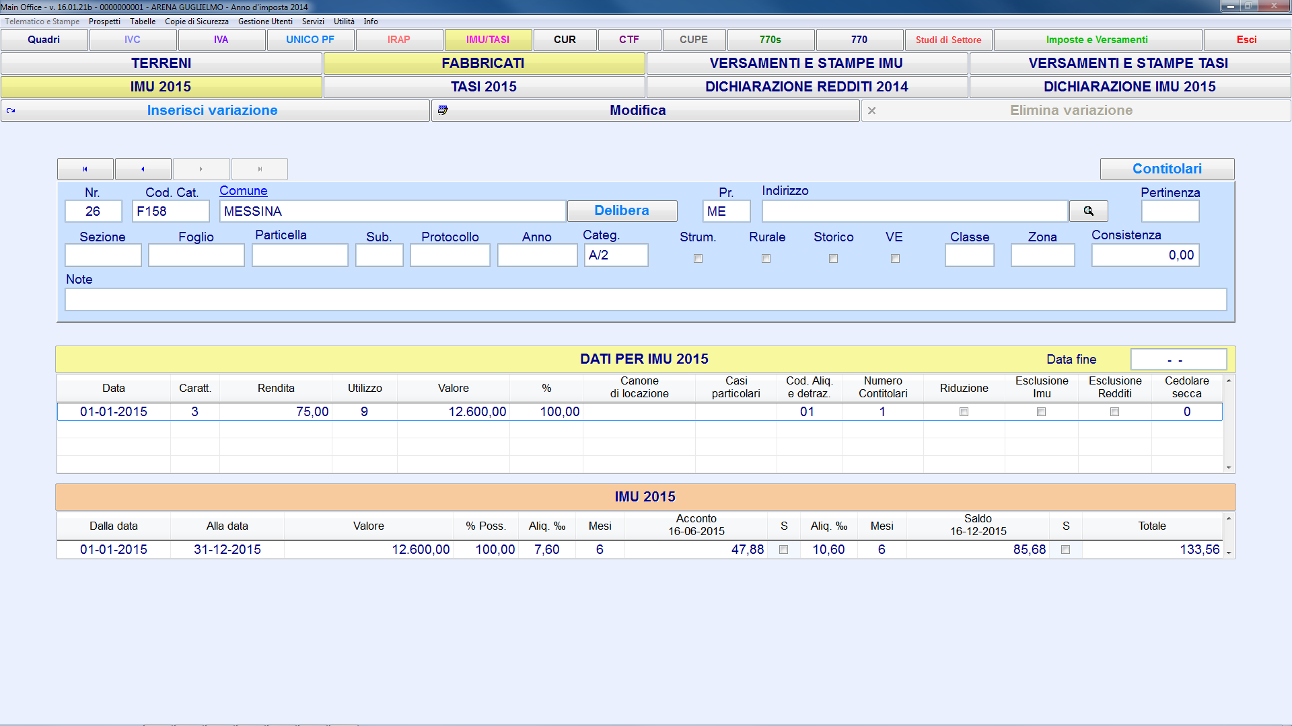Open the Info menu

coord(371,22)
